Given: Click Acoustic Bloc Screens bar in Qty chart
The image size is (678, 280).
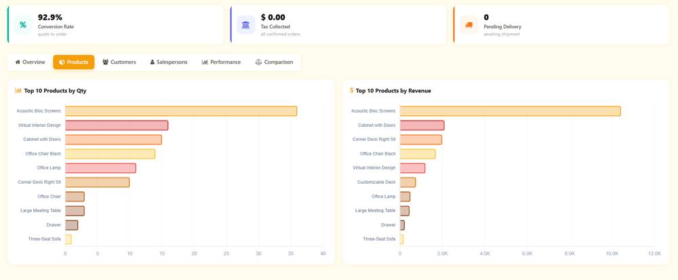Looking at the screenshot, I should 181,111.
